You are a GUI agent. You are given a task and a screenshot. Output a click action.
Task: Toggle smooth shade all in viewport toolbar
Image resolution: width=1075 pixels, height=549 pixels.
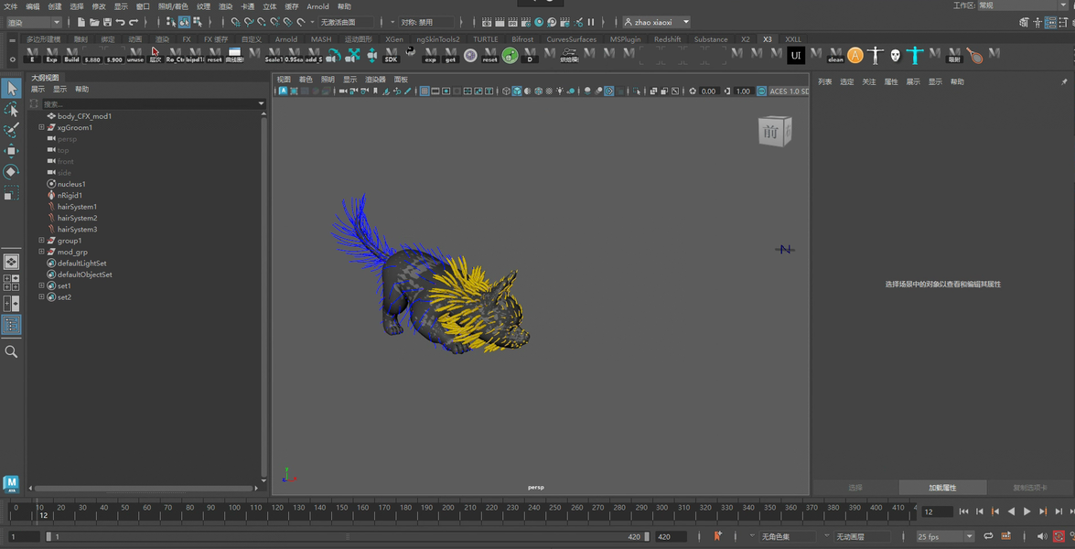coord(517,91)
